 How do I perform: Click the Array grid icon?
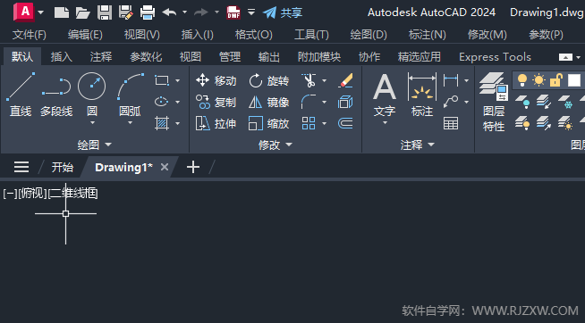click(309, 123)
